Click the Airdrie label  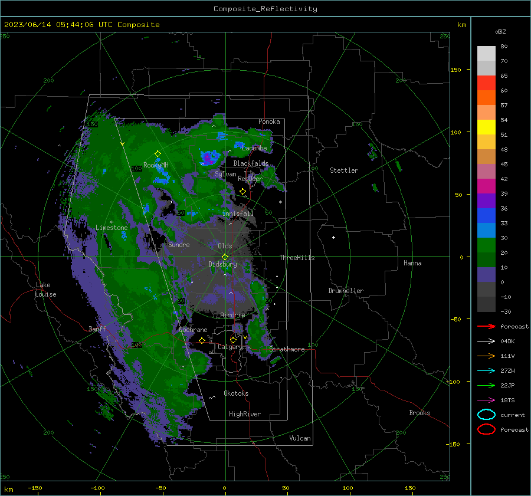(232, 315)
